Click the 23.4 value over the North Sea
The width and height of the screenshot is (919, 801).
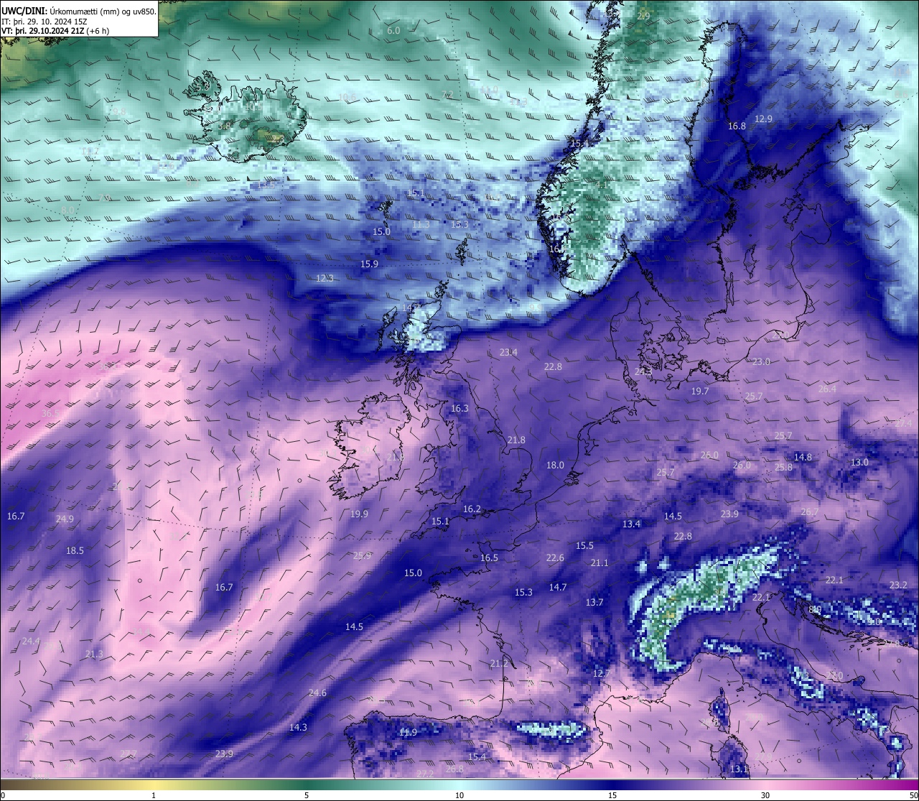tap(508, 352)
